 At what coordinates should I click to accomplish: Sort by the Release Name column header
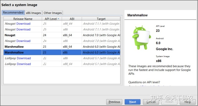(x=23, y=19)
